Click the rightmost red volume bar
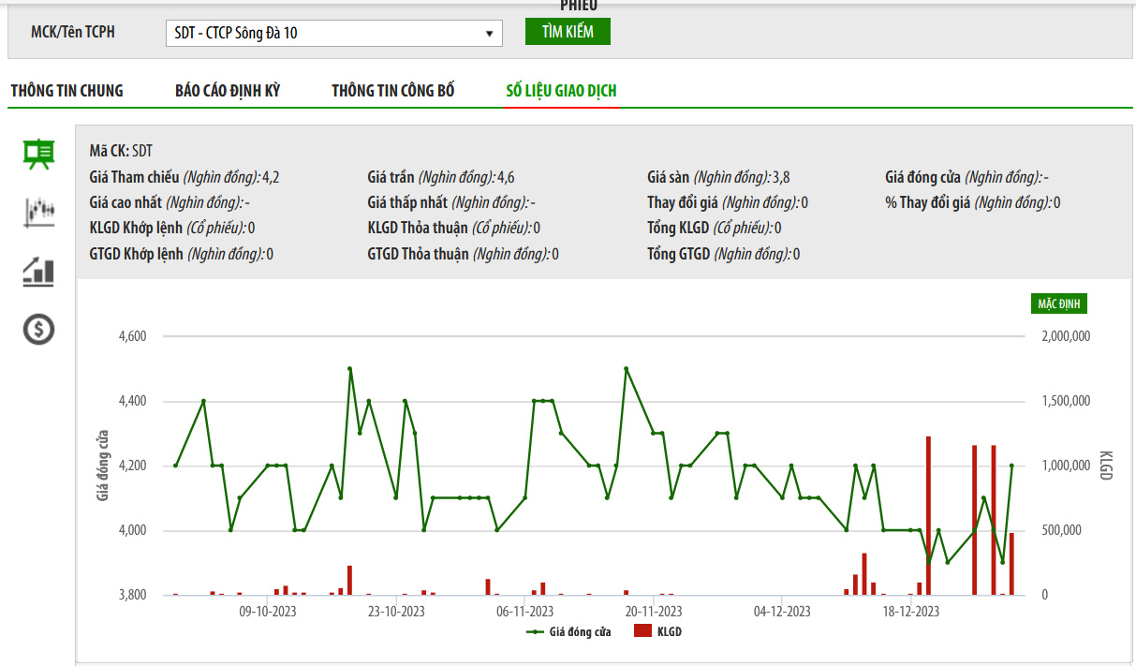Viewport: 1136px width, 666px height. (1011, 563)
